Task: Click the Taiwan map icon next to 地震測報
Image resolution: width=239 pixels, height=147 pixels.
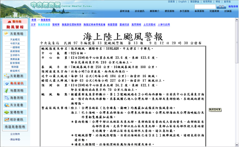Action: click(x=6, y=91)
